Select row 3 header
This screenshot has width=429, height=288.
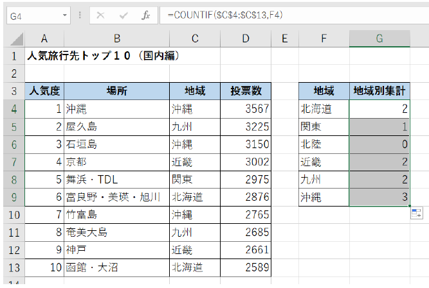(x=14, y=91)
